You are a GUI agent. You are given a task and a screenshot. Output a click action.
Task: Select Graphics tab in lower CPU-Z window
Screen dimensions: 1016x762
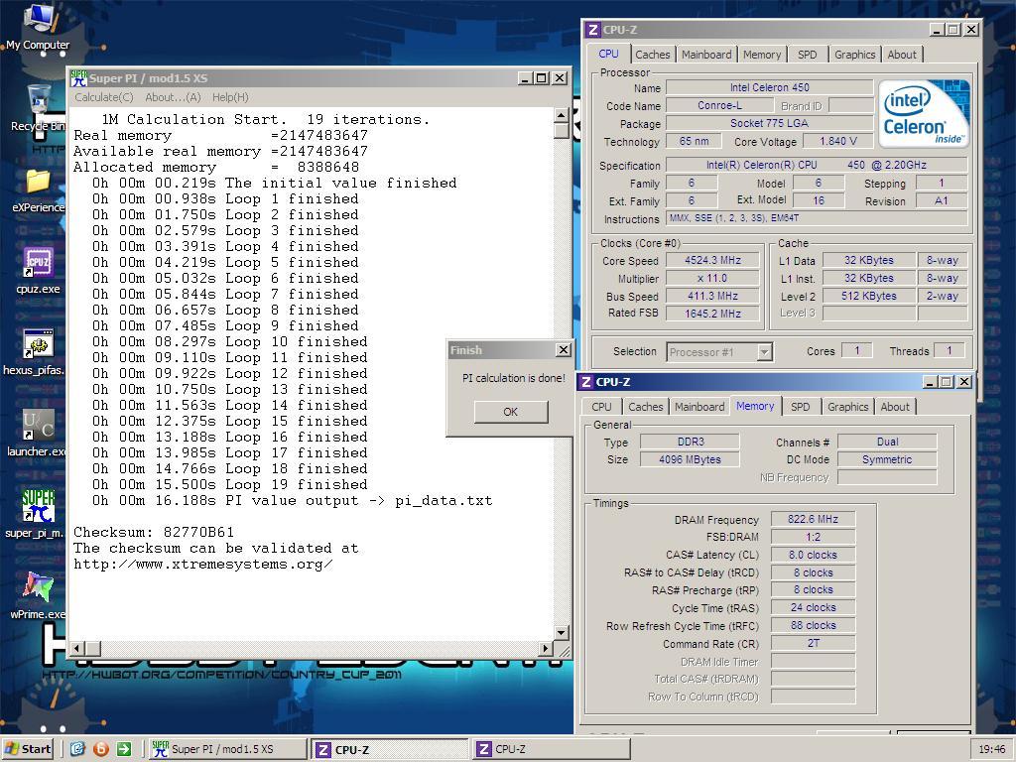pyautogui.click(x=847, y=407)
